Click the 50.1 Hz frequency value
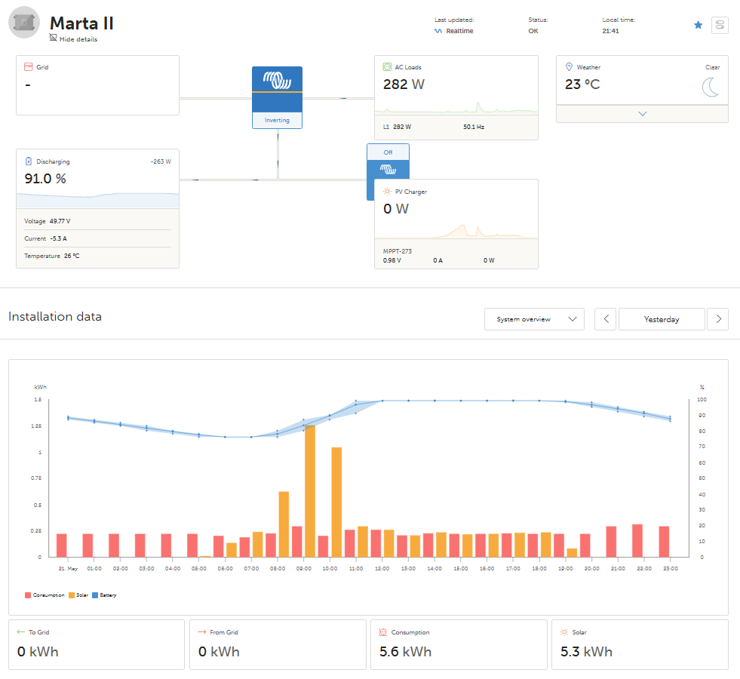 [x=474, y=127]
